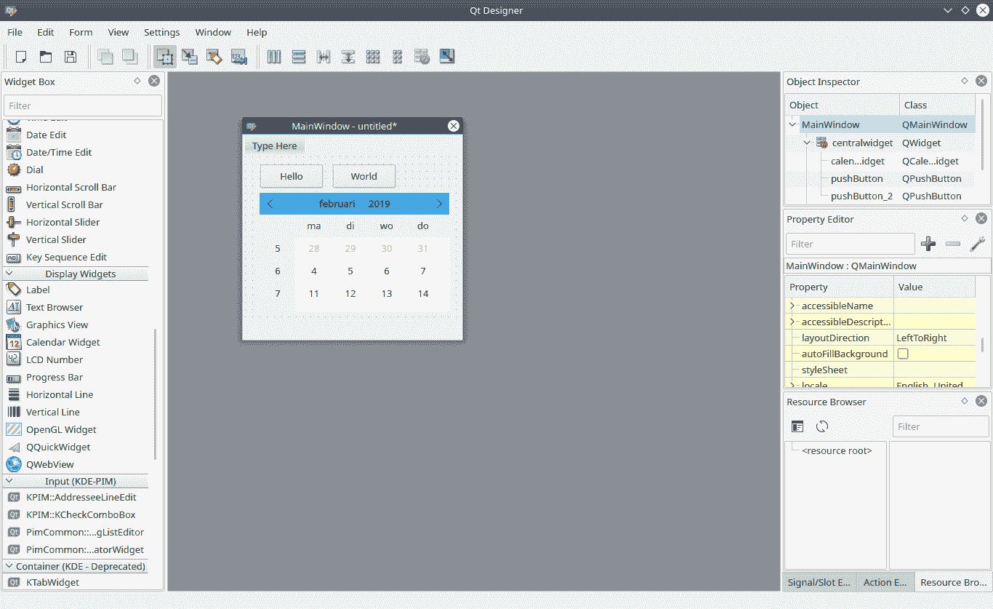Viewport: 993px width, 609px height.
Task: Open Settings menu
Action: pyautogui.click(x=162, y=32)
